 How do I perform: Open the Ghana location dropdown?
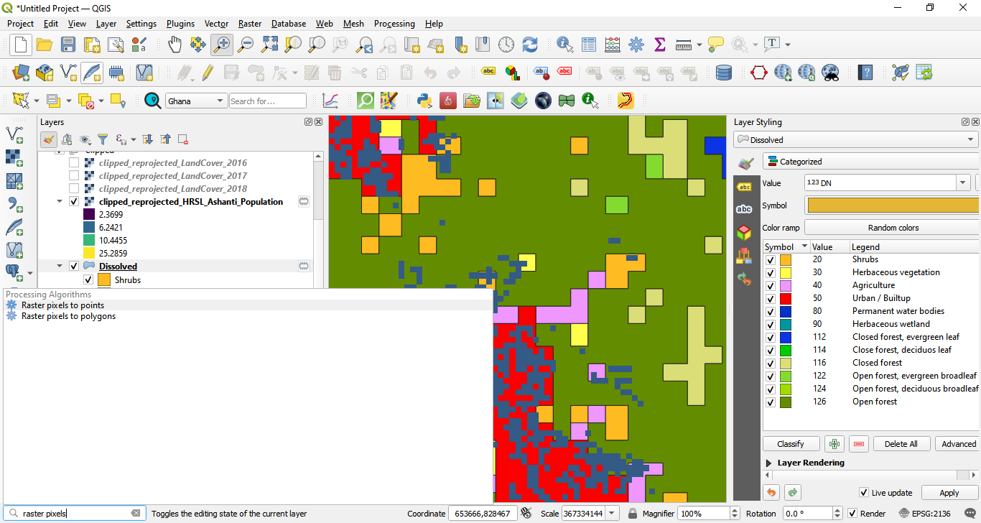click(x=196, y=101)
